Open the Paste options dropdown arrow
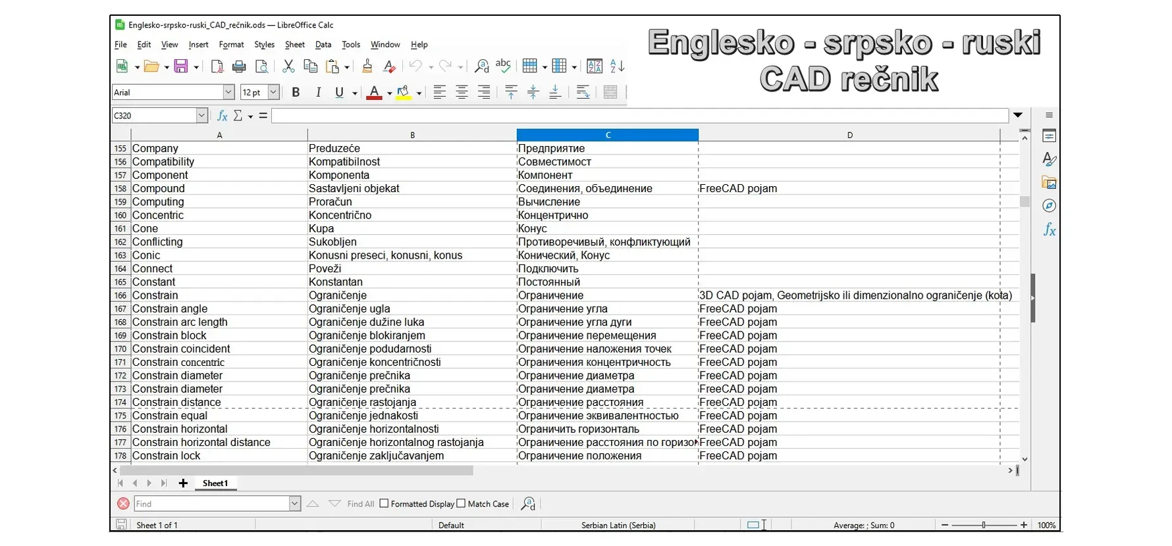The width and height of the screenshot is (1172, 546). 347,67
